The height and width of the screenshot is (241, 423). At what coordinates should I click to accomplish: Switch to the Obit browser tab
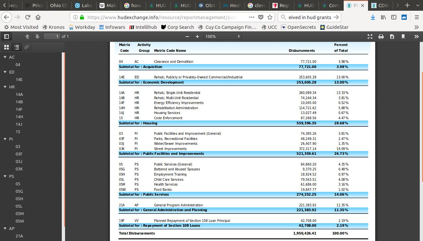click(207, 5)
